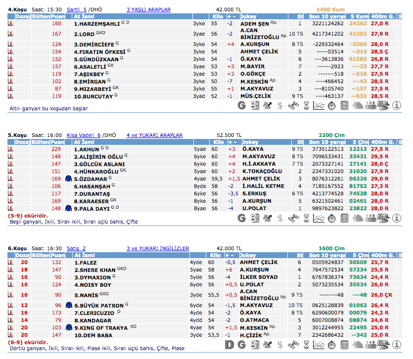Open the line graph icon under race 6
This screenshot has height=359, width=413.
(x=319, y=345)
